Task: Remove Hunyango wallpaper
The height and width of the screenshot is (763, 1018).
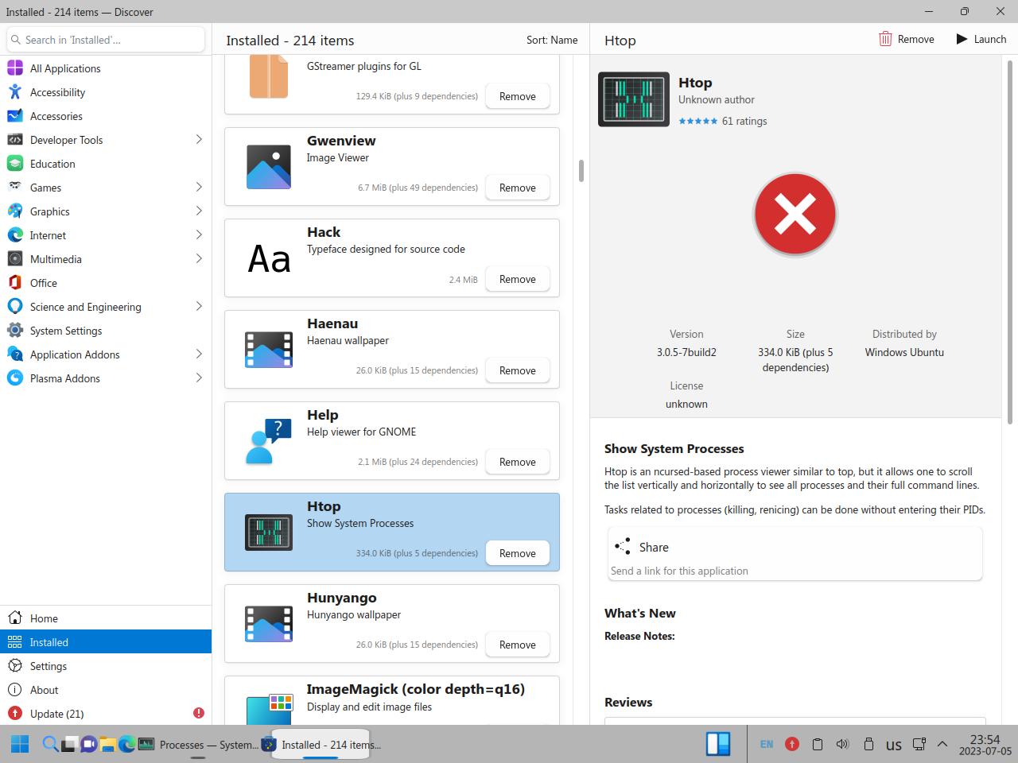Action: 518,645
